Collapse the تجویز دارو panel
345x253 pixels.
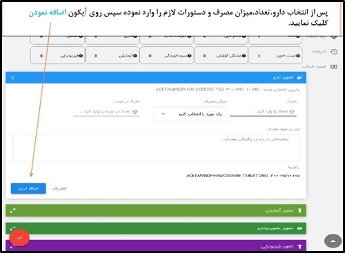click(x=13, y=78)
